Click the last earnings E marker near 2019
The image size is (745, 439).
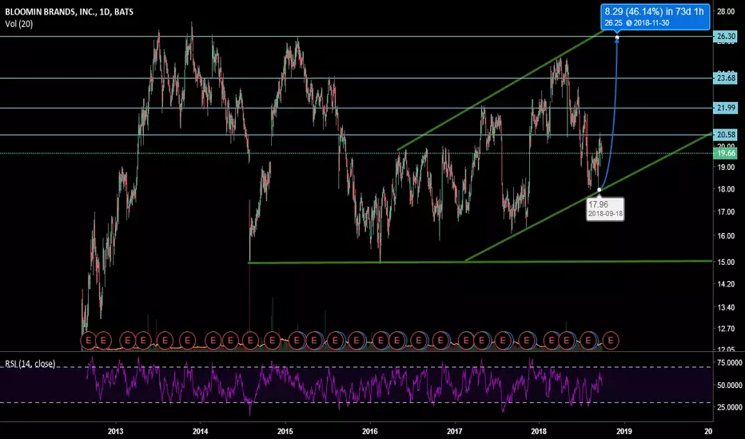611,340
